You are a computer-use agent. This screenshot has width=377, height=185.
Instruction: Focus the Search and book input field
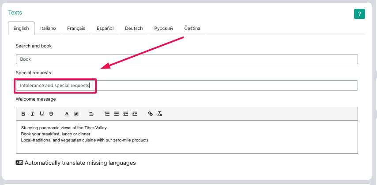tap(187, 59)
